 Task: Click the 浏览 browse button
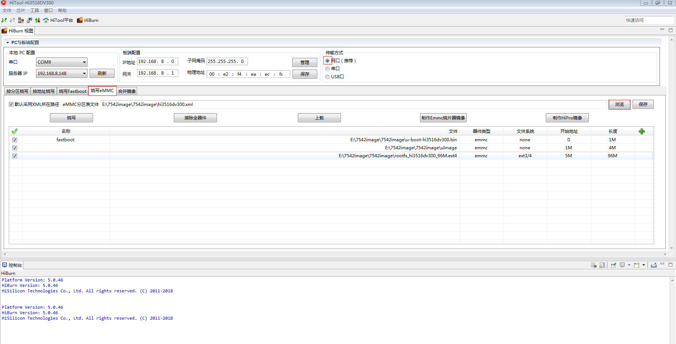[x=619, y=104]
